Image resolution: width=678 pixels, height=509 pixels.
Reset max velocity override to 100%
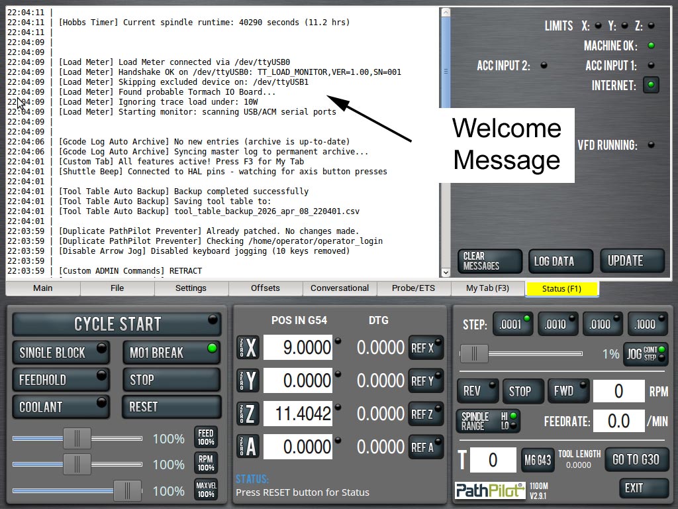(x=205, y=490)
